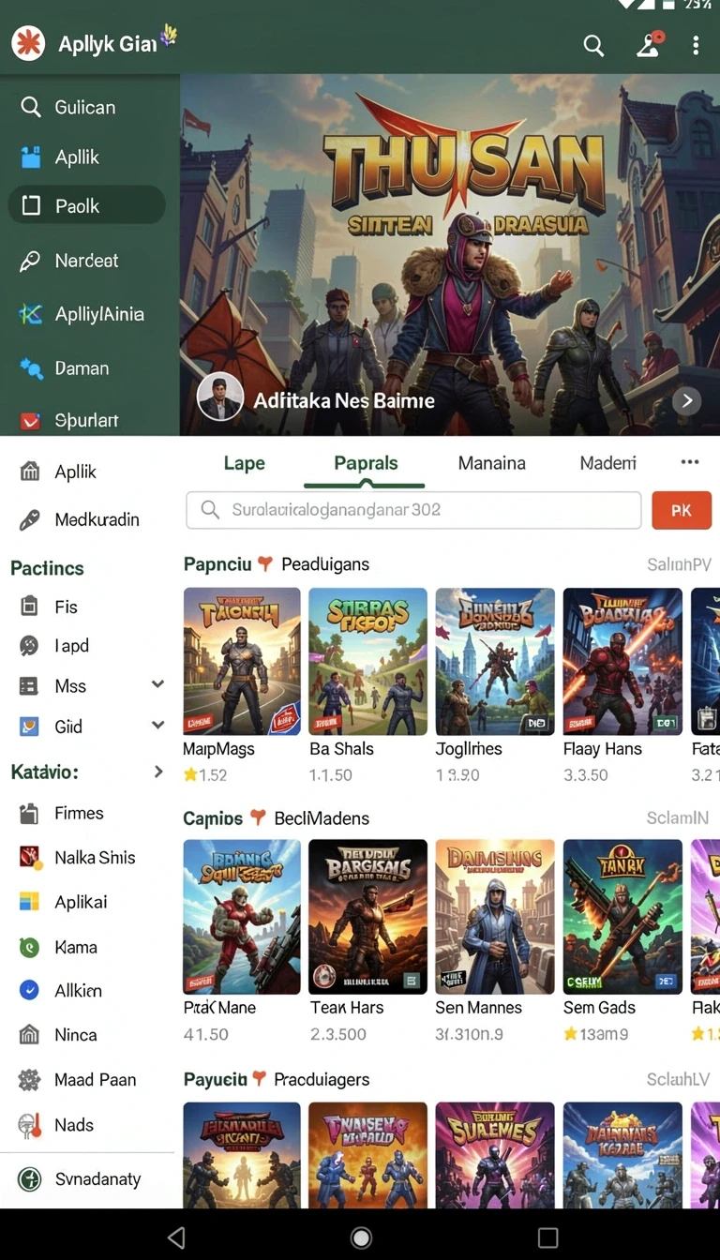
Task: Tap the Android home navigation button
Action: (x=361, y=1237)
